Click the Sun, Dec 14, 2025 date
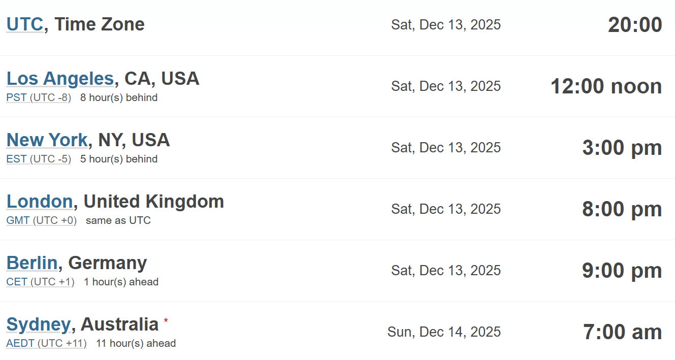This screenshot has width=675, height=360. click(444, 332)
